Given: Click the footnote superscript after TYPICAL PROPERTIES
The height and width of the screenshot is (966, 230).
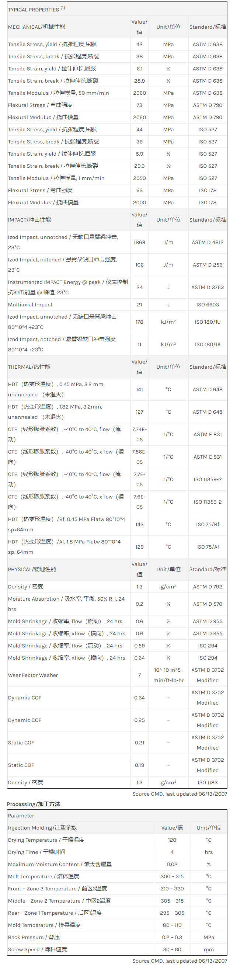Looking at the screenshot, I should [63, 8].
